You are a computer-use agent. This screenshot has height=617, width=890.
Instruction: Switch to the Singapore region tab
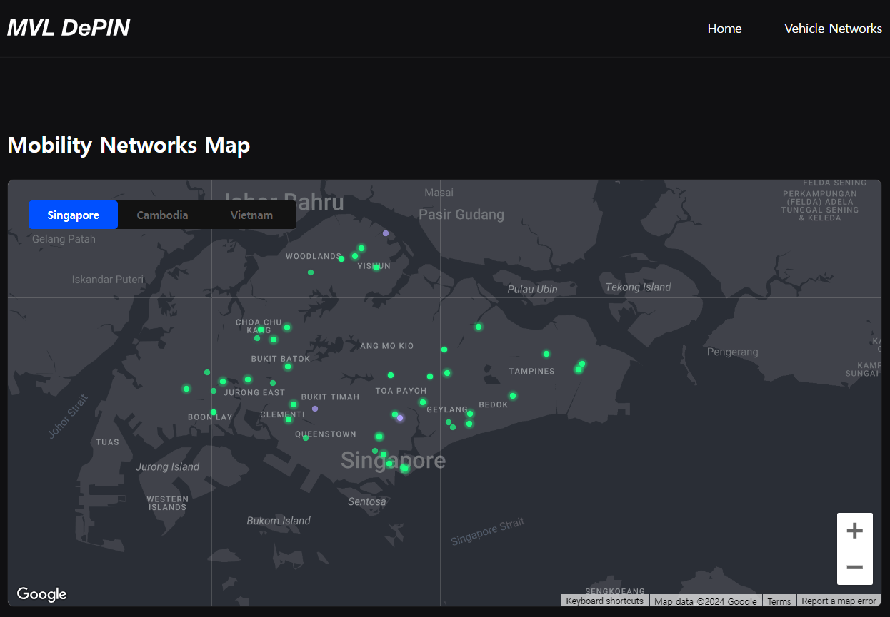click(73, 215)
